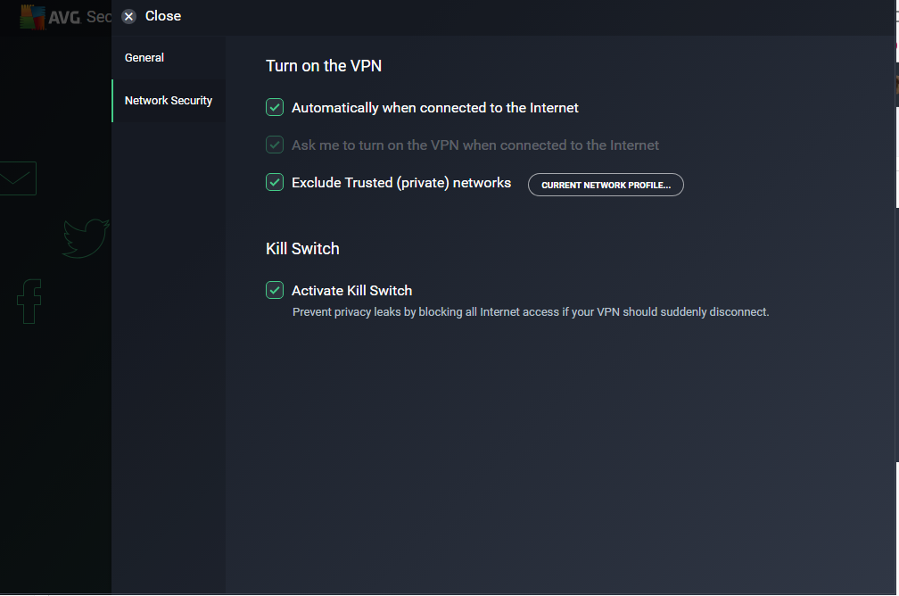Disable the Activate Kill Switch checkbox

coord(275,290)
